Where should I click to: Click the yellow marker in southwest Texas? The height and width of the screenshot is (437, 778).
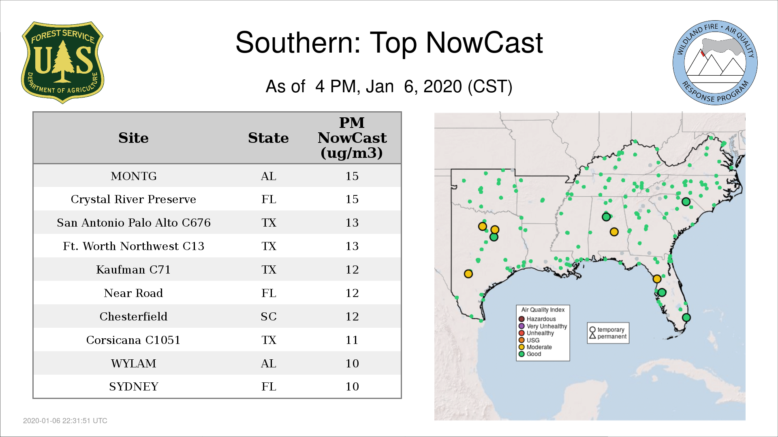click(468, 274)
